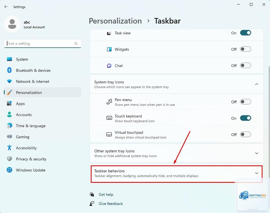270x213 pixels.
Task: Click the System monitor icon
Action: pos(9,59)
